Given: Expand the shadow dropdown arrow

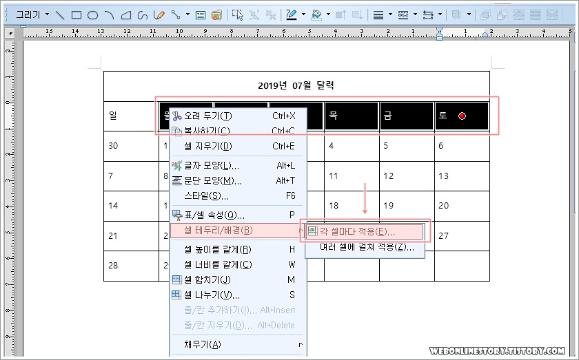Looking at the screenshot, I should tap(469, 14).
